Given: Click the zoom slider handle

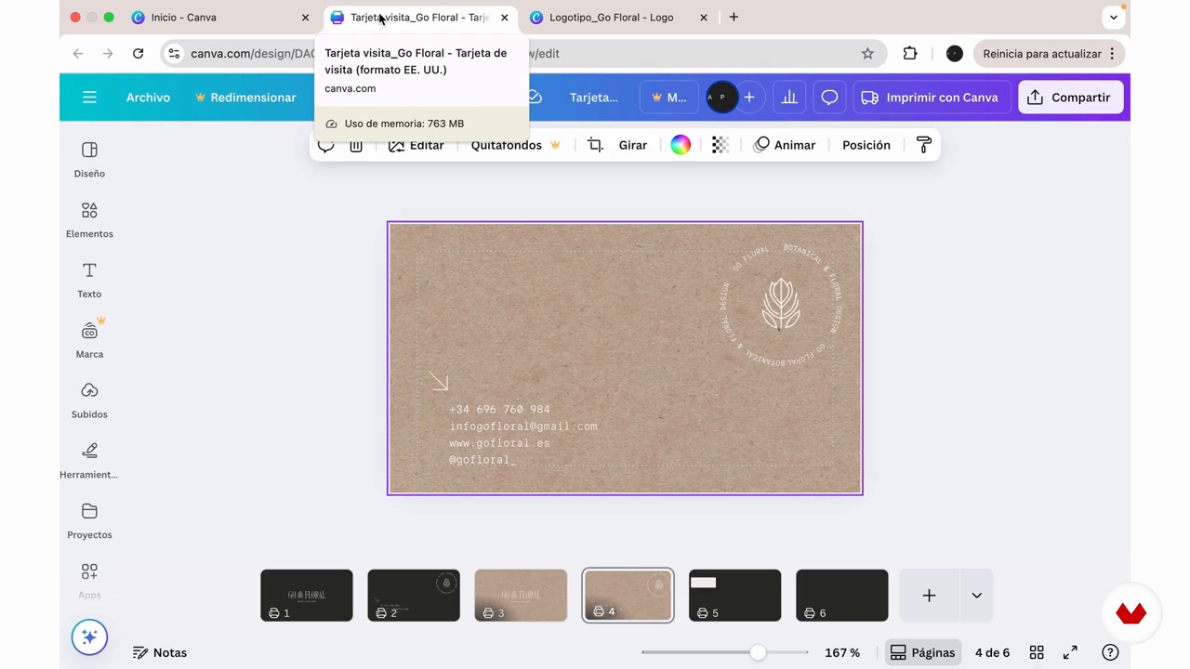Looking at the screenshot, I should point(759,652).
